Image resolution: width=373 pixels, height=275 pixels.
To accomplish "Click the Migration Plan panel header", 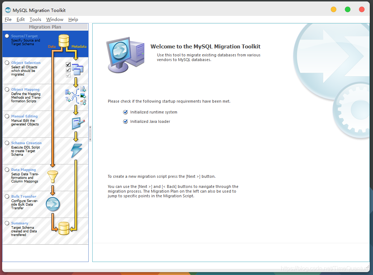I will coord(45,27).
